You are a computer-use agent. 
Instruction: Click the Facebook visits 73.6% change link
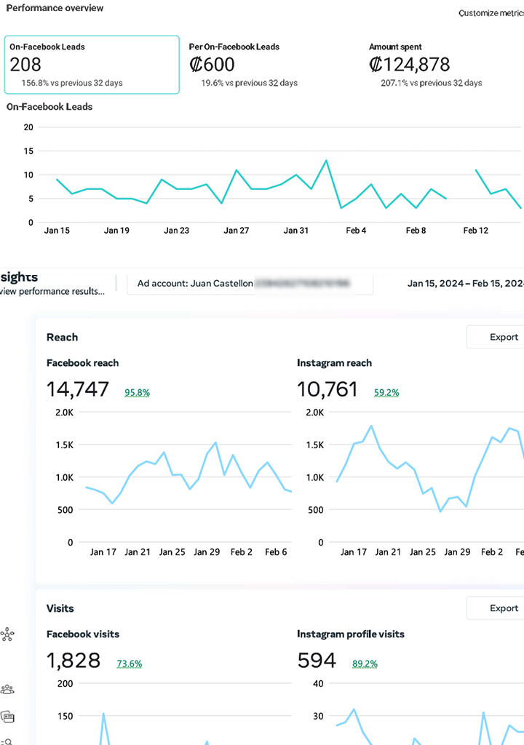tap(130, 664)
